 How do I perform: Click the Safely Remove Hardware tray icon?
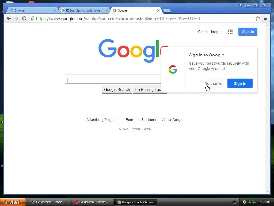[x=254, y=202]
